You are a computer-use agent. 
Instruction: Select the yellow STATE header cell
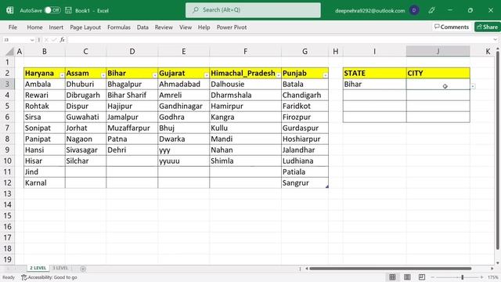(374, 73)
